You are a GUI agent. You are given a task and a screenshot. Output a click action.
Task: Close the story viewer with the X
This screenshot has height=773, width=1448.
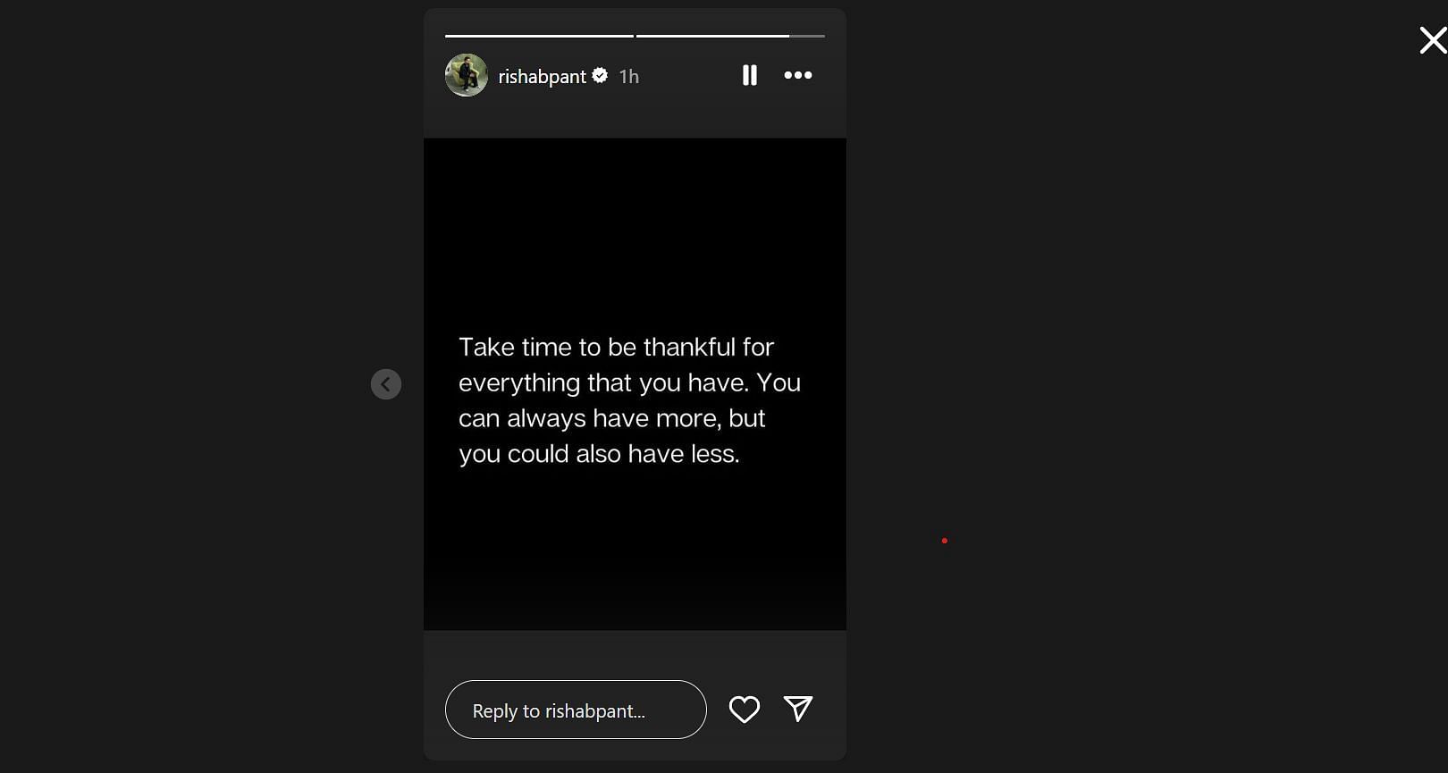click(x=1433, y=40)
